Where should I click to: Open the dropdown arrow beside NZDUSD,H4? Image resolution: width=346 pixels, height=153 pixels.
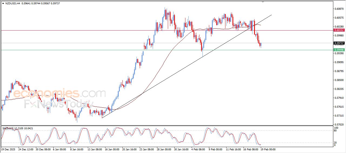point(3,3)
